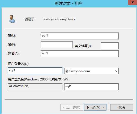
Task: Close the New Object User dialog
Action: pos(132,2)
